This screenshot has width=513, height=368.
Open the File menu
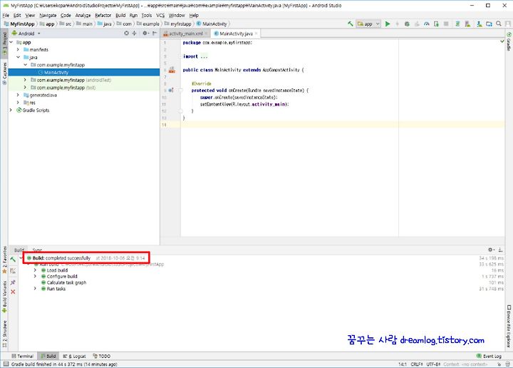(6, 15)
